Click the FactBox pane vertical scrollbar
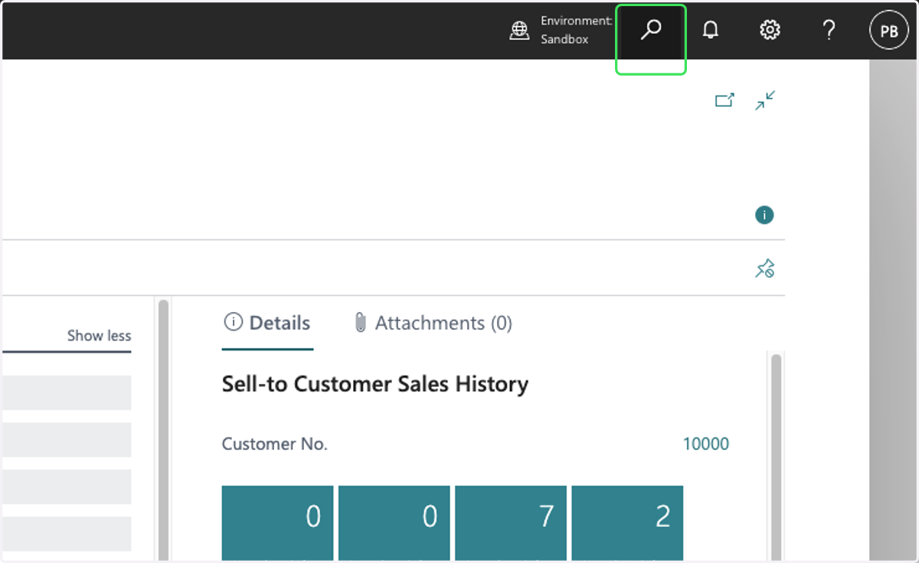Image resolution: width=919 pixels, height=563 pixels. pyautogui.click(x=776, y=457)
